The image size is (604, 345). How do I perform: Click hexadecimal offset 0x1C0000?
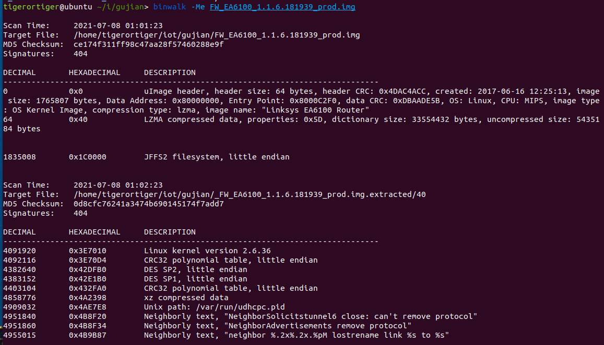(87, 157)
